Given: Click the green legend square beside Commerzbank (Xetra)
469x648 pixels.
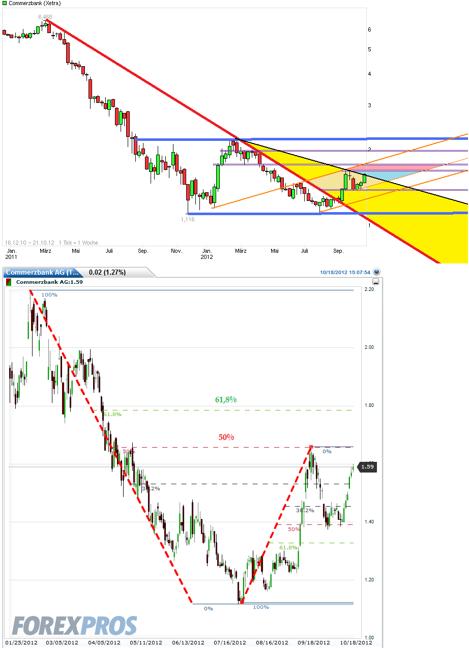Looking at the screenshot, I should tap(5, 4).
